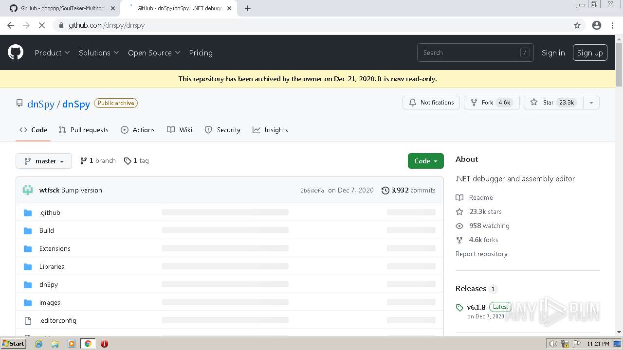Open release v6.1.8
Viewport: 623px width, 350px height.
(x=476, y=307)
